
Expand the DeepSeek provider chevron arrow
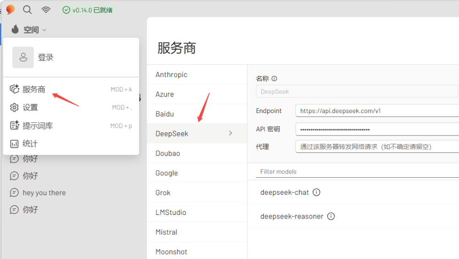(230, 133)
